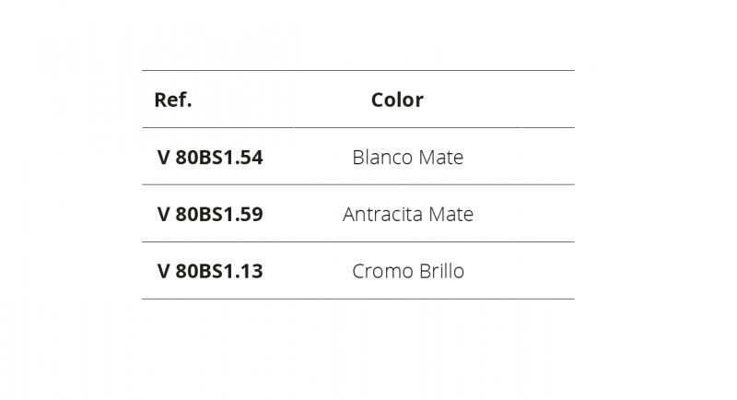Click the V letter before 80BS1.54

tap(164, 158)
